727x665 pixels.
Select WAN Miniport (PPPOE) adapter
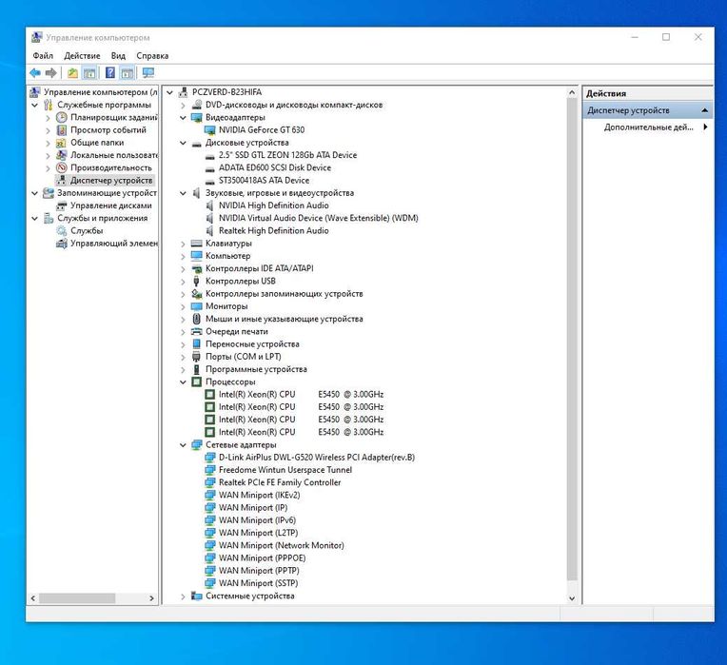pos(262,557)
